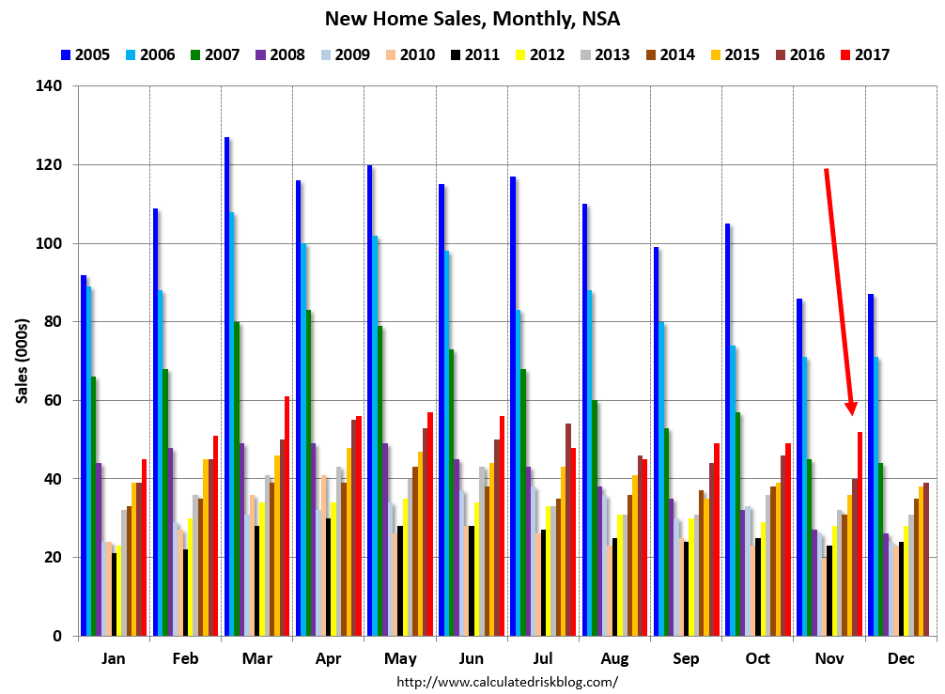
Task: Click the November 2017 red bar
Action: click(860, 533)
